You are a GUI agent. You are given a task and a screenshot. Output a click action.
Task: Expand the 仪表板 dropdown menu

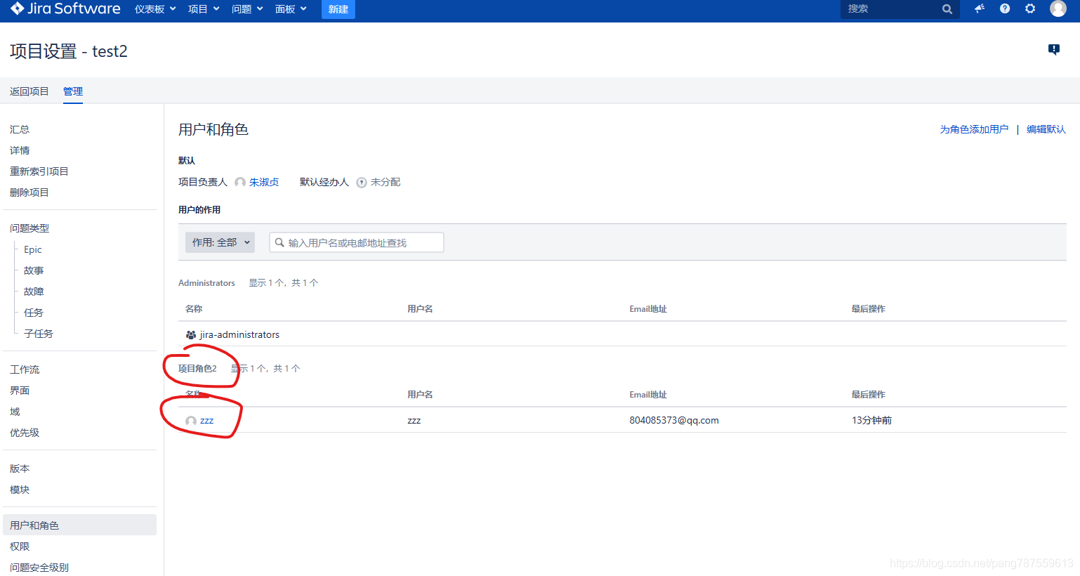[155, 9]
